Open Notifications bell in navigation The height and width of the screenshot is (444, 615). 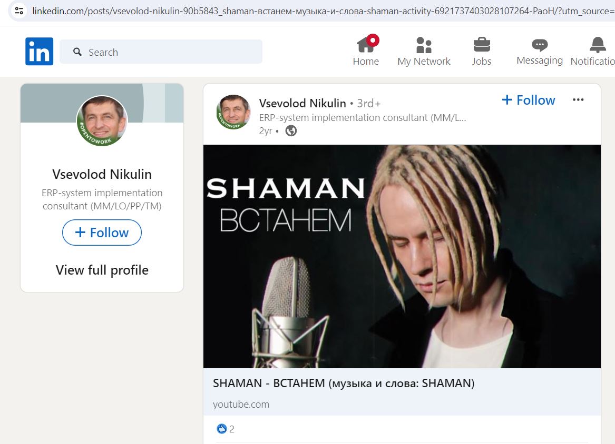pyautogui.click(x=593, y=51)
